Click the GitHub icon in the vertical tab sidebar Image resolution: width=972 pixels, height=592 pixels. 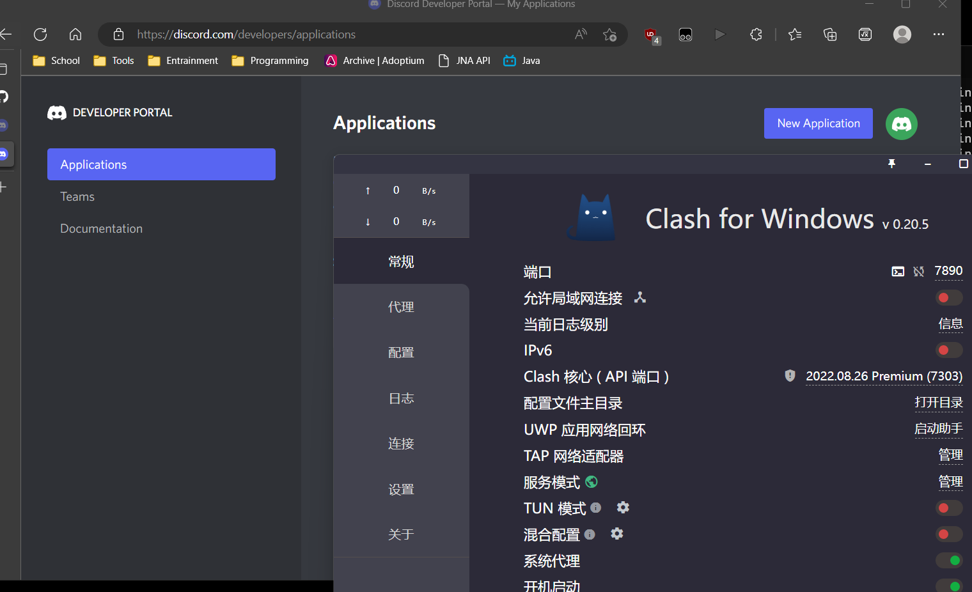(x=3, y=97)
